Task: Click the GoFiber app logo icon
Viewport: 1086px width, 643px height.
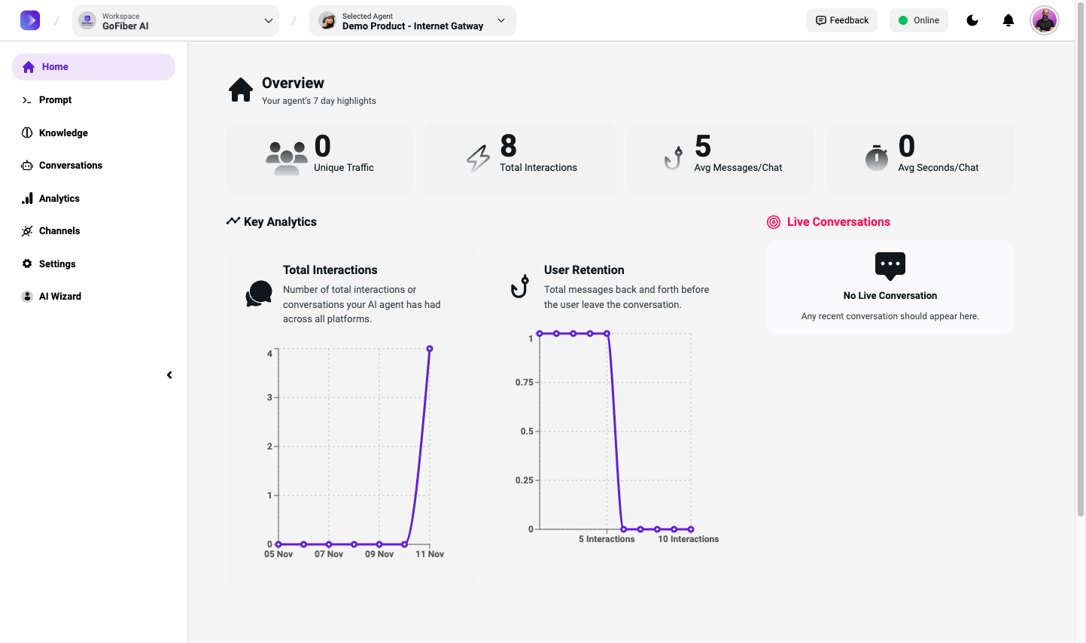Action: (30, 20)
